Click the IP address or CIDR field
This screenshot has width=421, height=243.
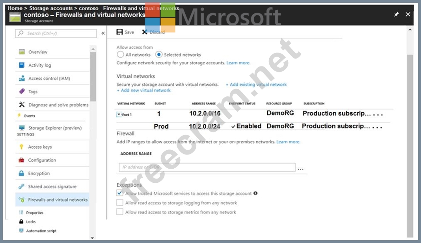[x=207, y=167]
